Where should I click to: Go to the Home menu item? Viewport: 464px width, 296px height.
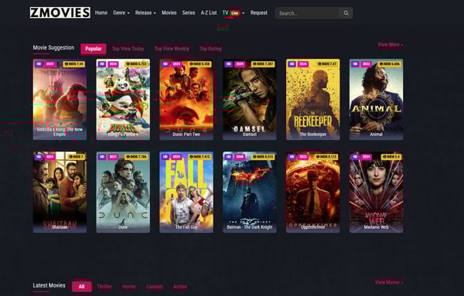pos(101,13)
